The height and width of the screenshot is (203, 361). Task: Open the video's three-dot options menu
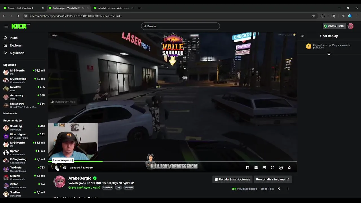point(288,189)
